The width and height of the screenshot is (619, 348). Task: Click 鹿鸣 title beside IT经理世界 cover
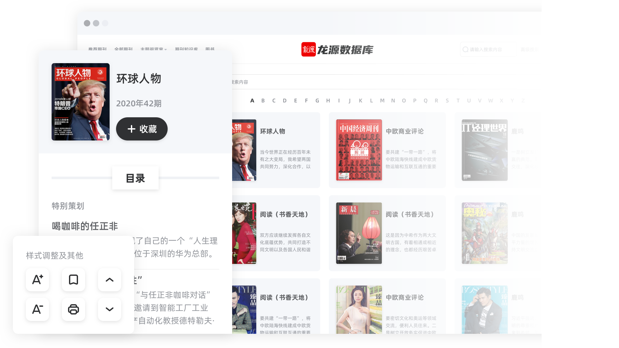tap(517, 131)
